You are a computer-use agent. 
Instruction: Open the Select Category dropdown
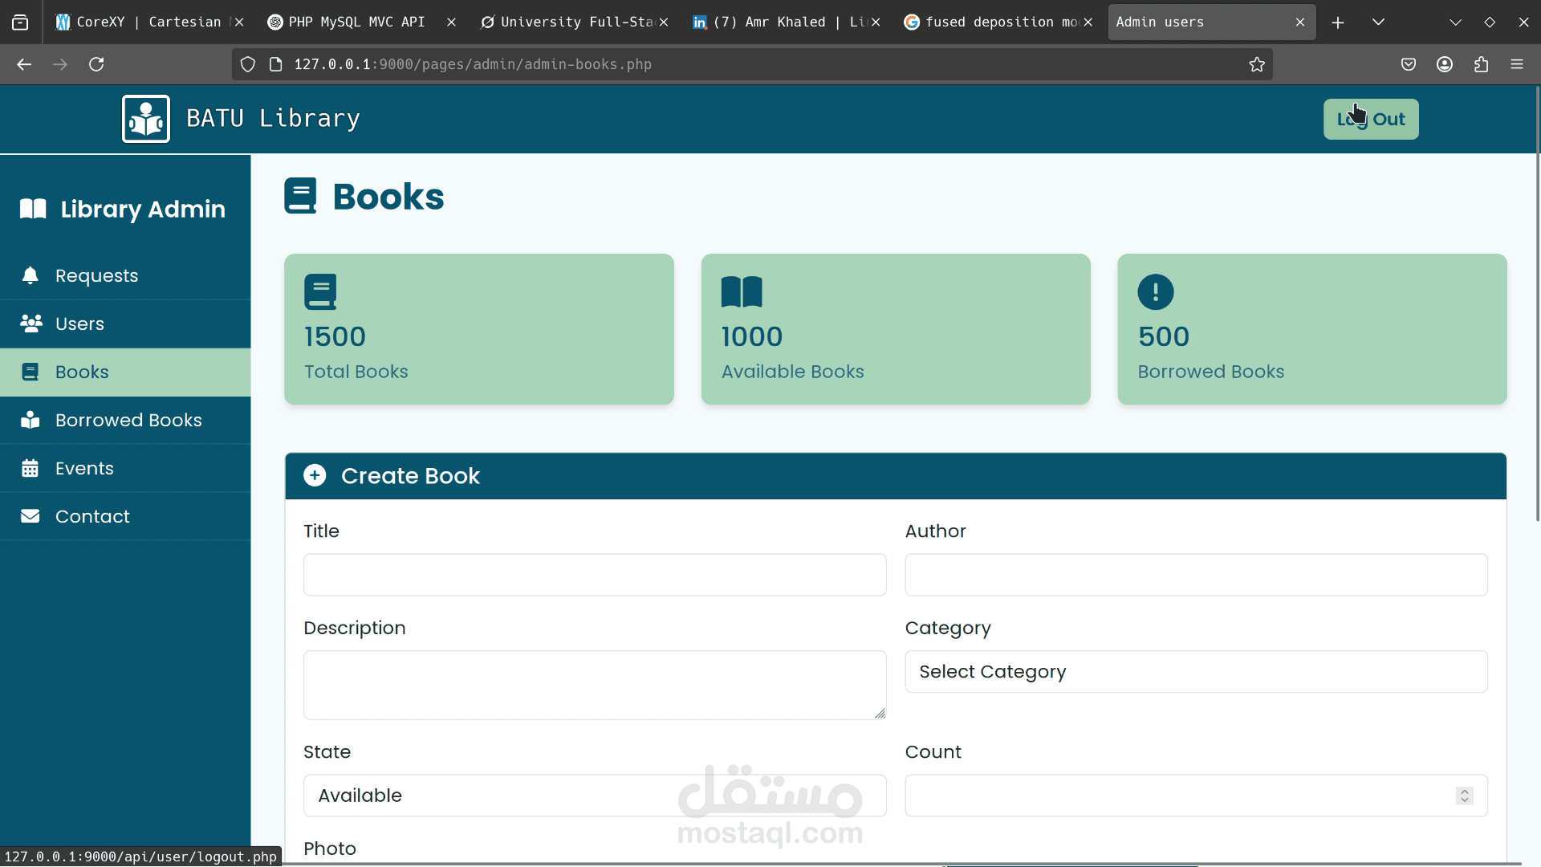click(1196, 672)
